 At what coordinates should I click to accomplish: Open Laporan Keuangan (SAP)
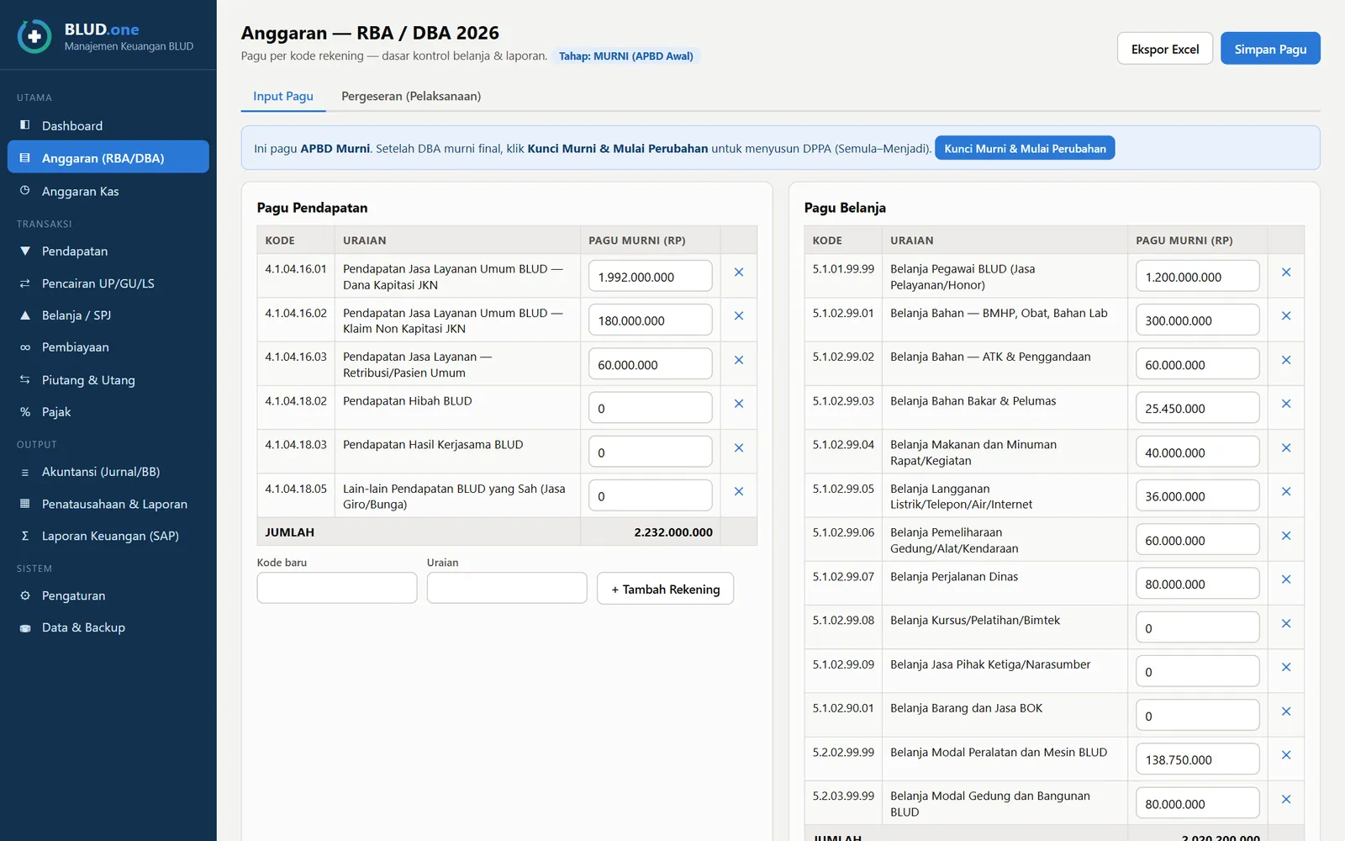tap(108, 536)
